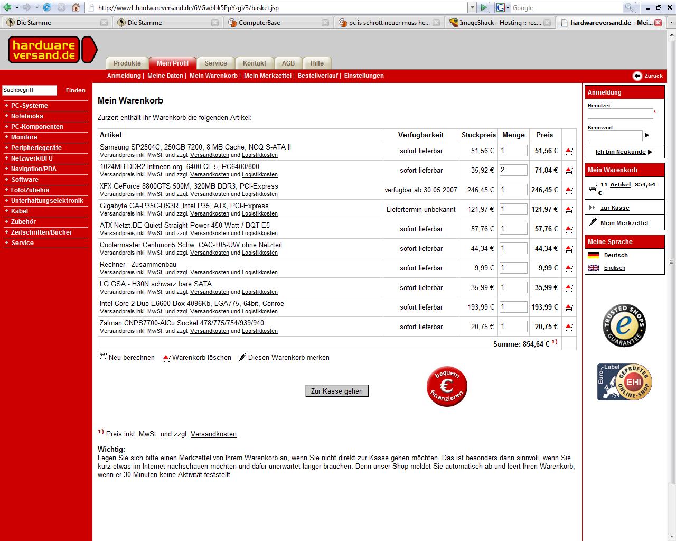Click the German flag icon
The image size is (676, 541).
coord(594,255)
